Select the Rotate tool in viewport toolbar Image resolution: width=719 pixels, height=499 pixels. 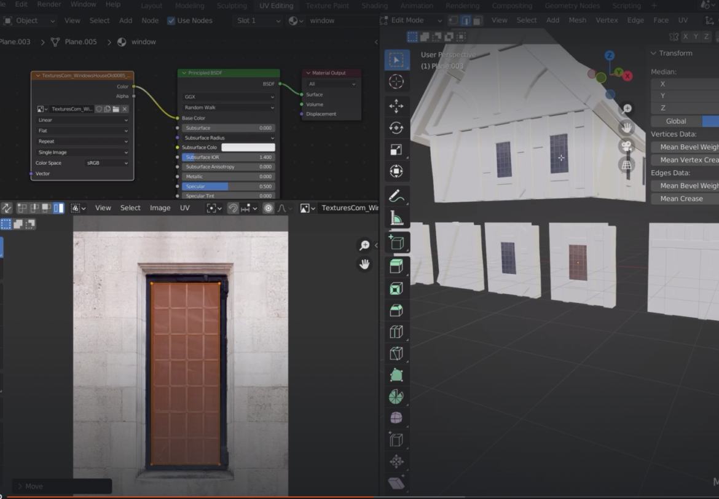tap(396, 128)
